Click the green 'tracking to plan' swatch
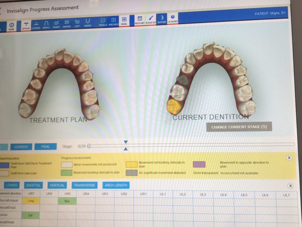This screenshot has width=302, height=227. [x=66, y=173]
